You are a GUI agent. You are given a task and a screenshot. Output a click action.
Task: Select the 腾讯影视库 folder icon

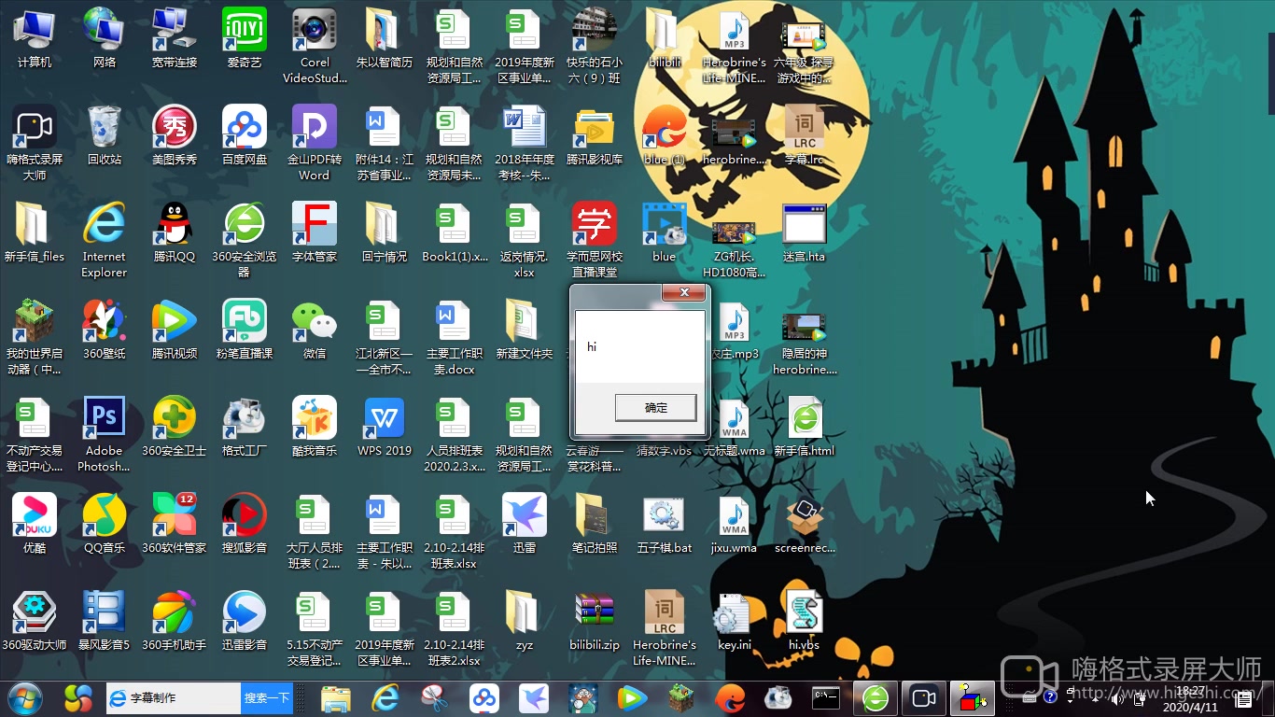point(595,135)
